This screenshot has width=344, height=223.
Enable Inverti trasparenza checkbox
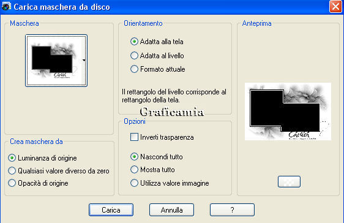coord(162,137)
